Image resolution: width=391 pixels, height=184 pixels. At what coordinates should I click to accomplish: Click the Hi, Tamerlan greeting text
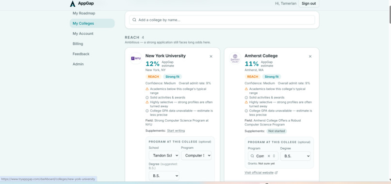click(x=285, y=3)
